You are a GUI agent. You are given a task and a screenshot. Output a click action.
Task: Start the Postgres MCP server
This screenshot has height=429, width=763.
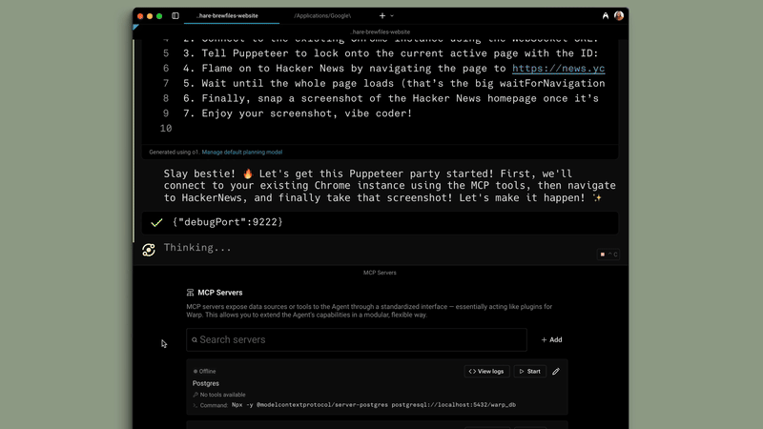530,371
